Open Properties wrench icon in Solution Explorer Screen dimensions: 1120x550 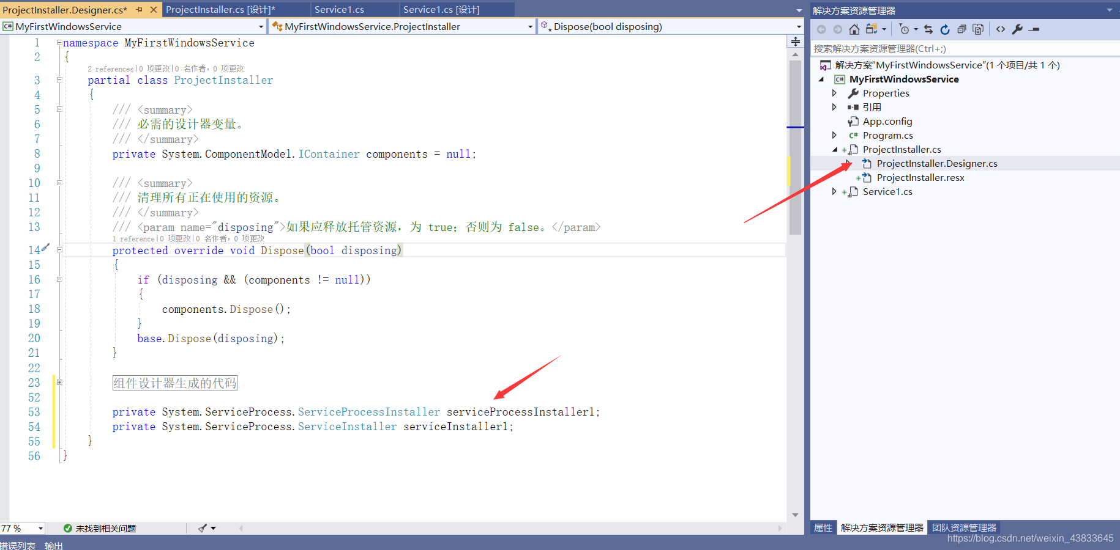tap(1017, 29)
